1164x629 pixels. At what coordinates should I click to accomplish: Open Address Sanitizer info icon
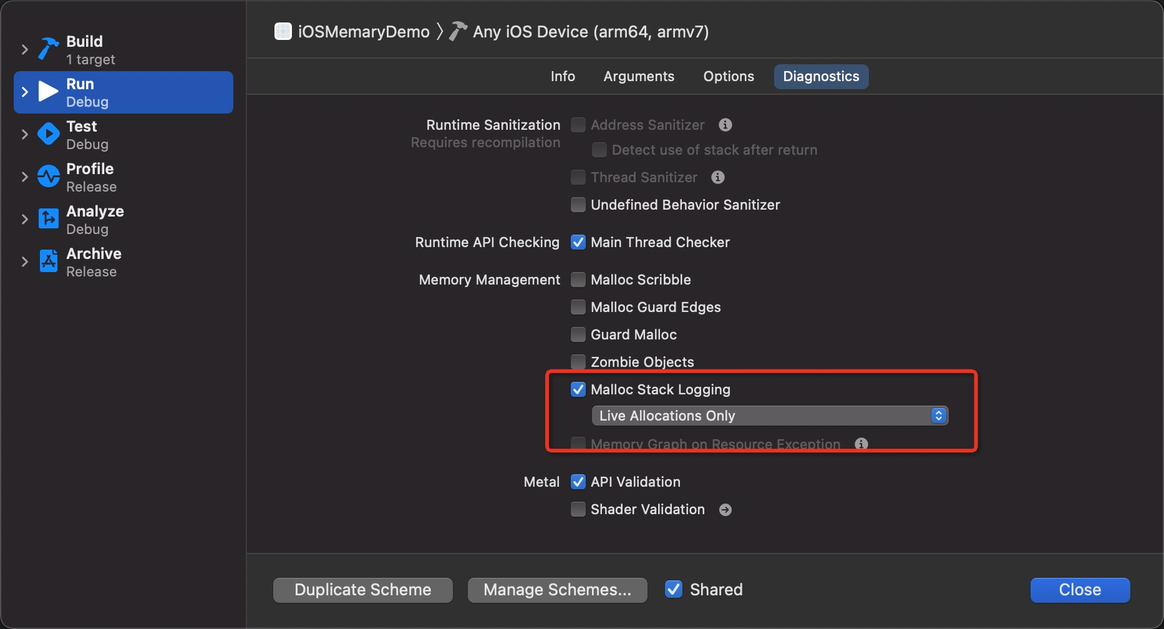click(725, 125)
